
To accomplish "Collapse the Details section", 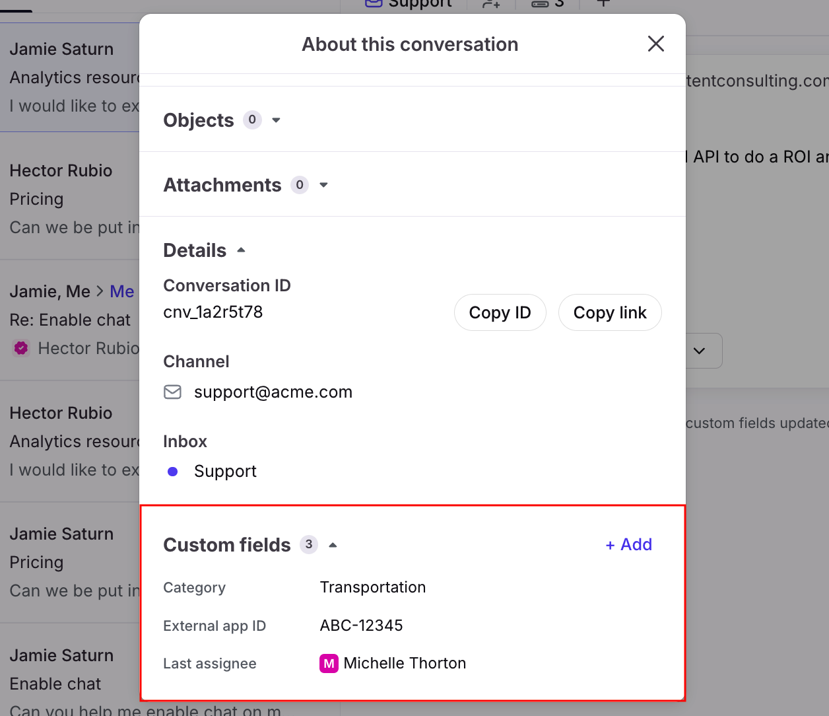I will tap(241, 250).
